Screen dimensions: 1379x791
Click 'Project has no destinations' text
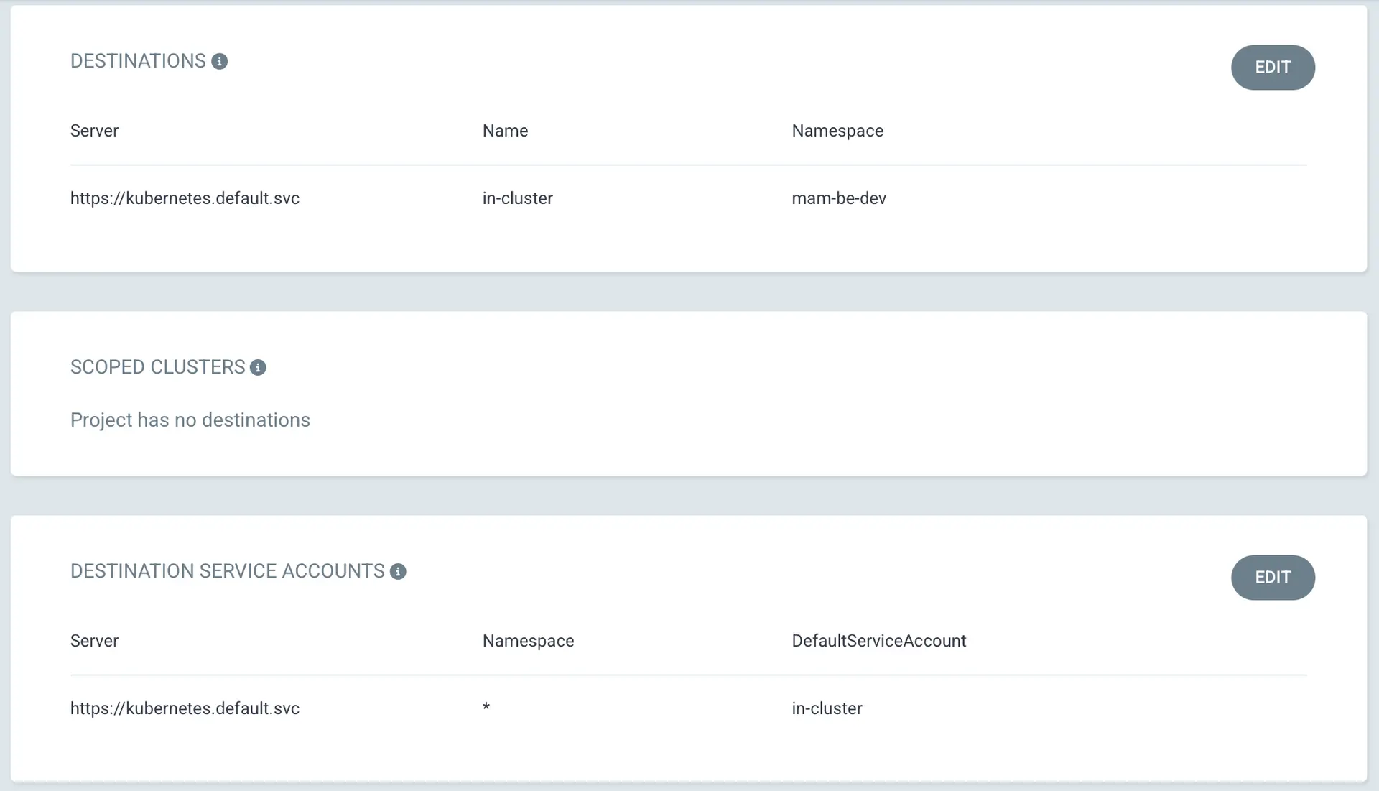coord(190,420)
